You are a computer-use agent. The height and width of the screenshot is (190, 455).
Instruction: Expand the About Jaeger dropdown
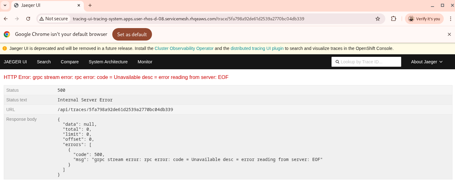click(427, 62)
